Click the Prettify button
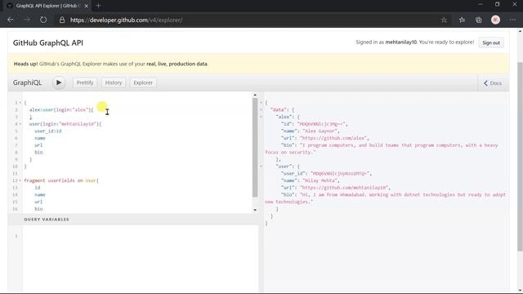The image size is (523, 294). coord(85,82)
